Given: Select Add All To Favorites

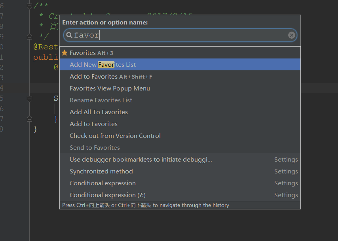Looking at the screenshot, I should coord(99,112).
